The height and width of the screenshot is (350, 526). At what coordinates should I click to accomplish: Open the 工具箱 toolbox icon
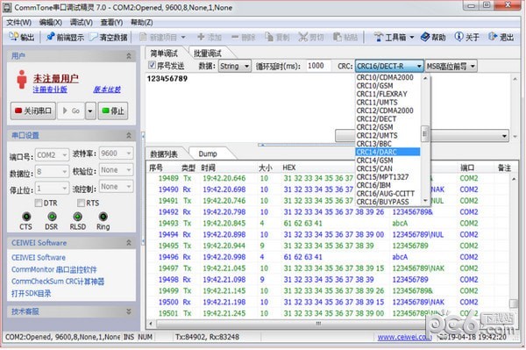coord(379,36)
